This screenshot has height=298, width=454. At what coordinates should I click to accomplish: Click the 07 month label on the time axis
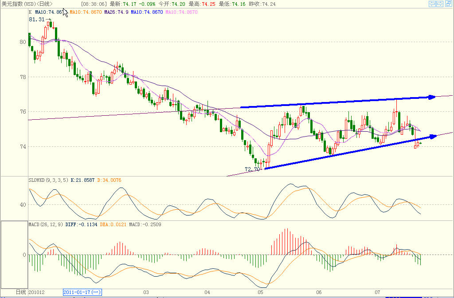tap(378, 292)
